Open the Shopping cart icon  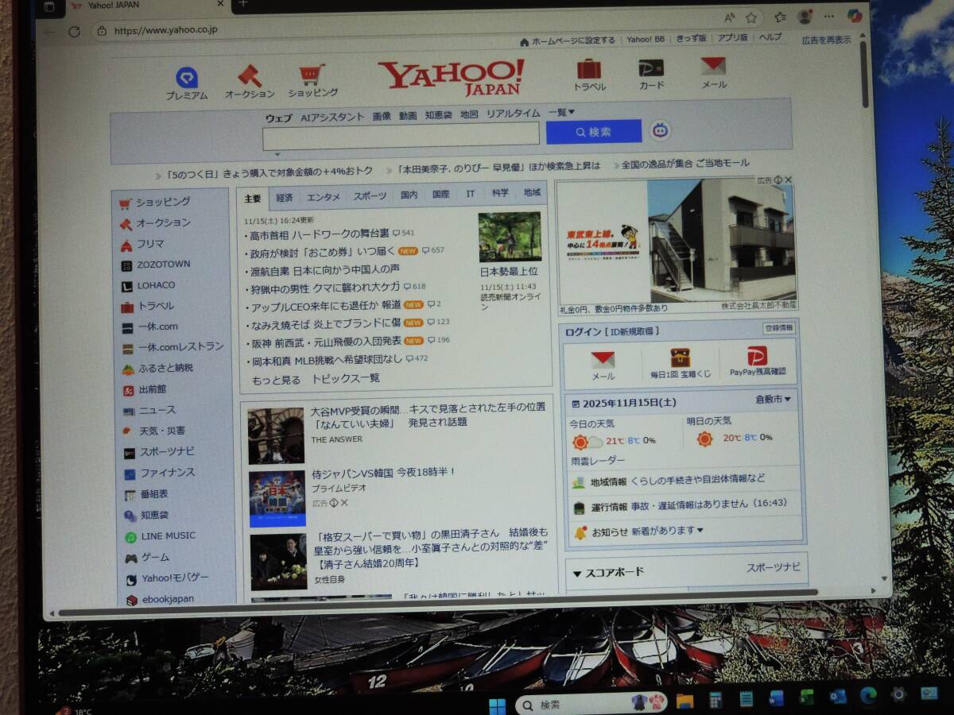click(312, 75)
